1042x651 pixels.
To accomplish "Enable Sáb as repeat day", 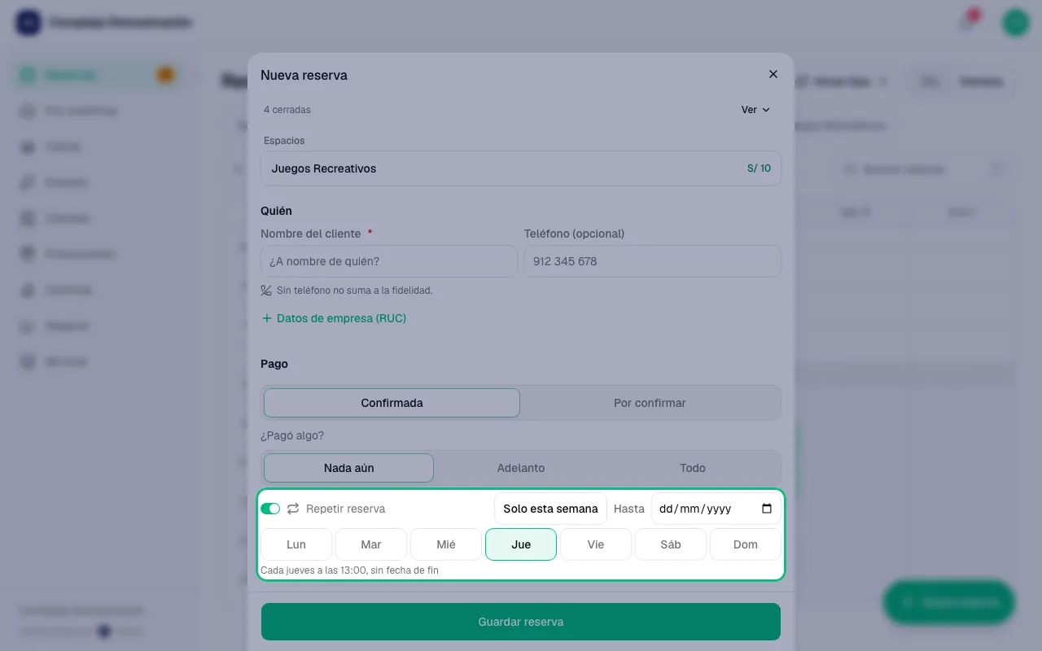I will 671,544.
